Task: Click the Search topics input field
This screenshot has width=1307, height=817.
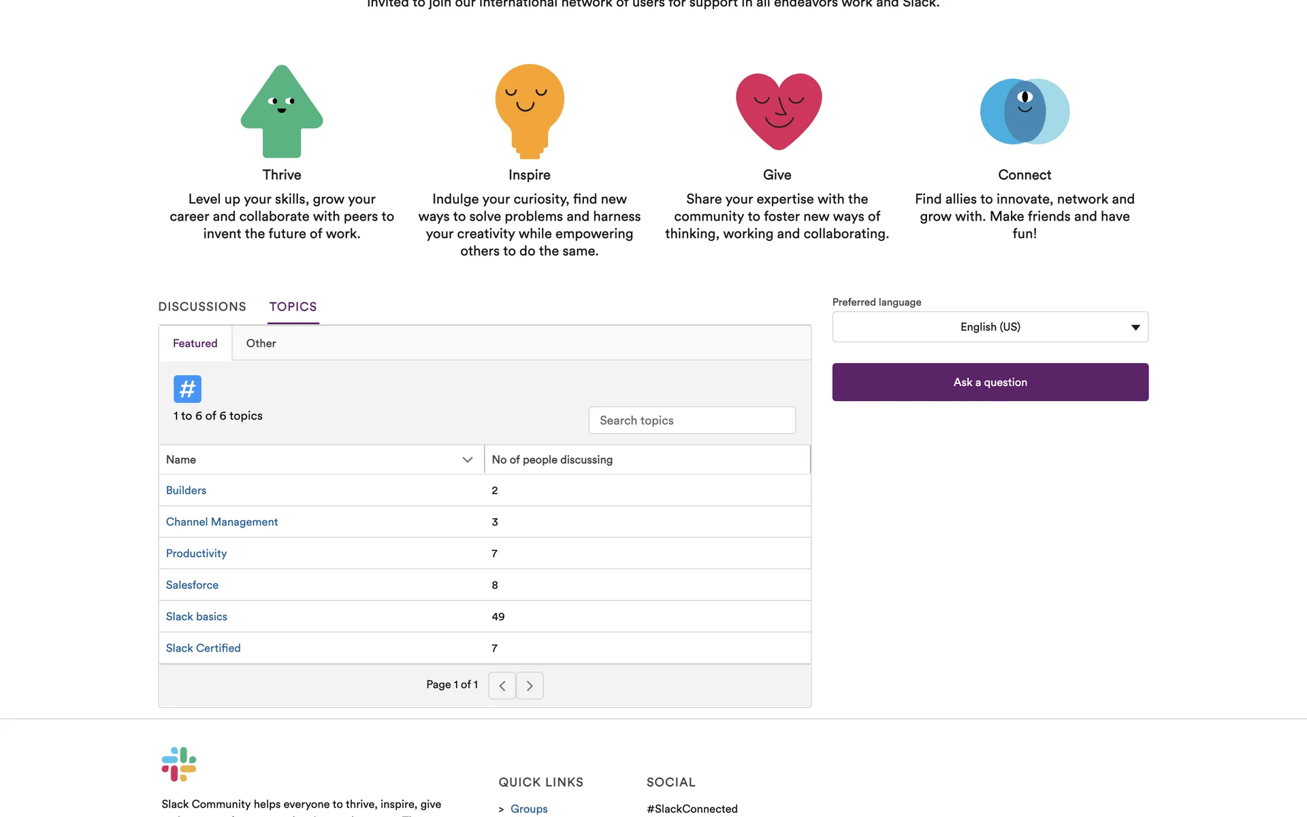Action: tap(692, 420)
